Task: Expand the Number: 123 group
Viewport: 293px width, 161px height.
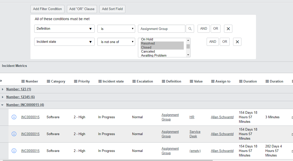Action: (3, 89)
